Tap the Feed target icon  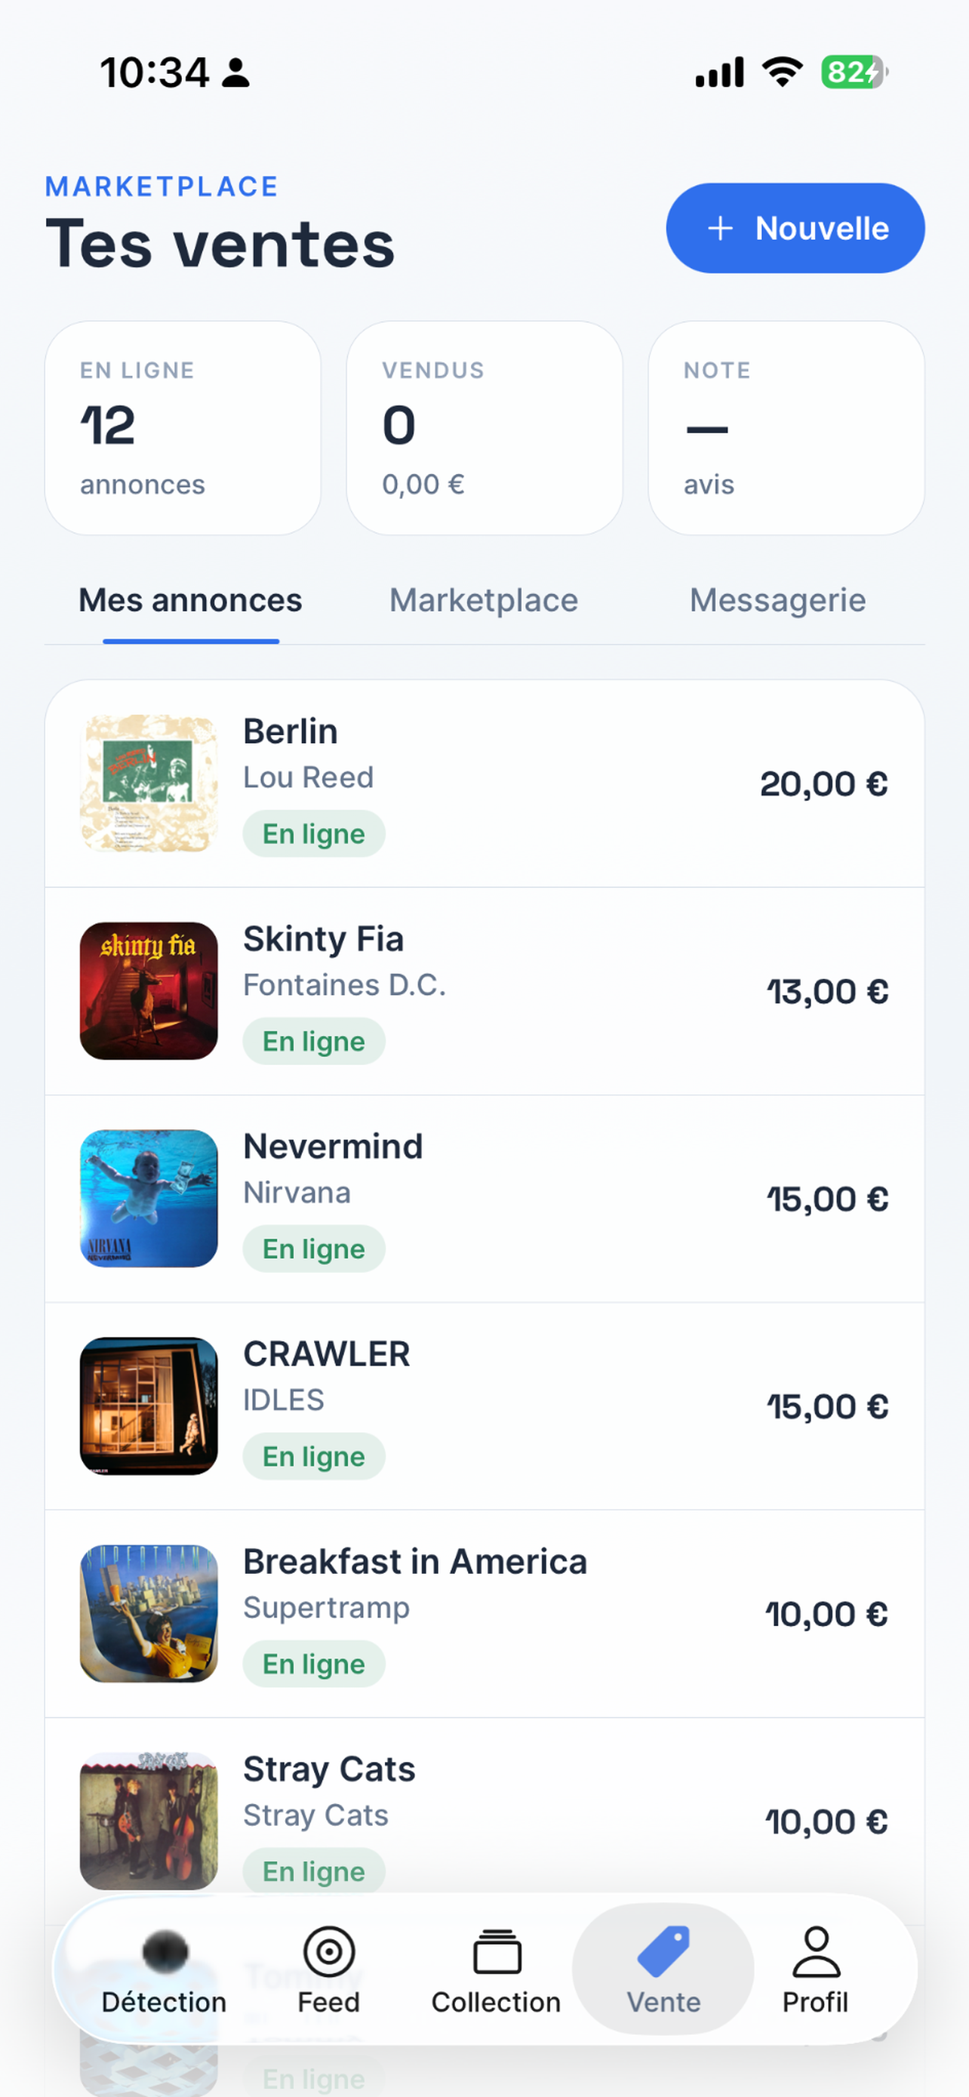pos(329,1951)
